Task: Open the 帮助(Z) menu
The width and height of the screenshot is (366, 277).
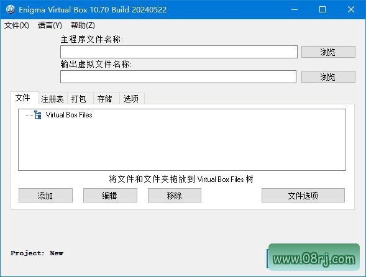Action: (x=83, y=25)
